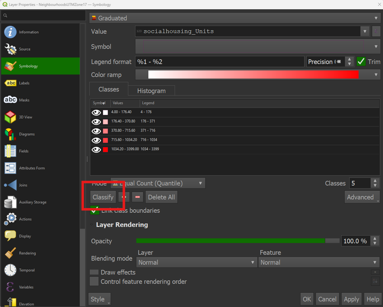Go to the Source settings page

(40, 49)
